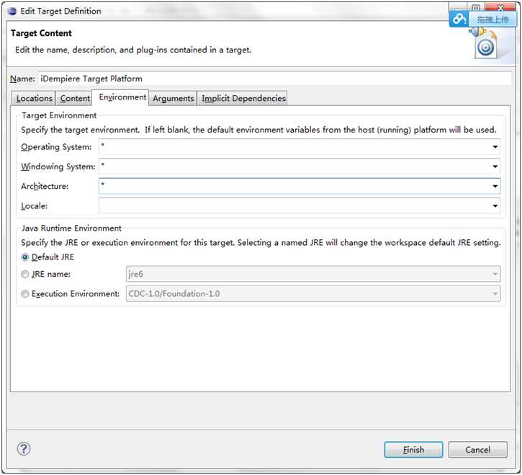Viewport: 522px width, 475px height.
Task: Open the CDC-1.0/Foundation-1.0 execution environment combo
Action: coord(313,293)
